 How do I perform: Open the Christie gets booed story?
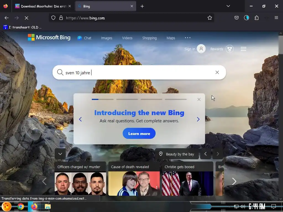[188, 179]
